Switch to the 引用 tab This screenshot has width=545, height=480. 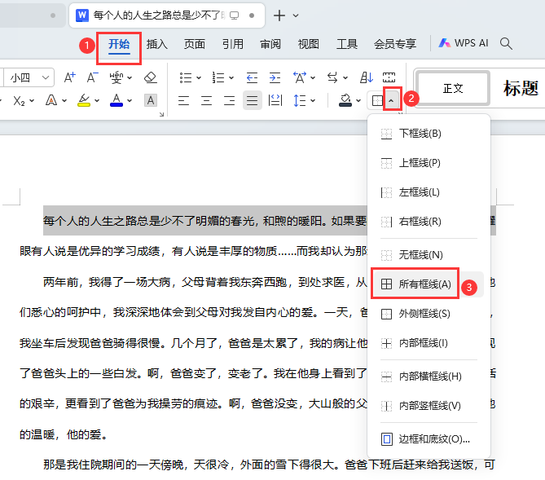click(x=232, y=44)
